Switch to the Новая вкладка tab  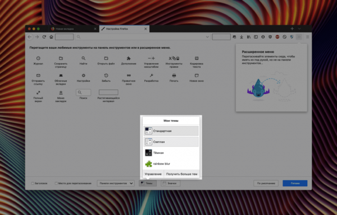point(72,29)
